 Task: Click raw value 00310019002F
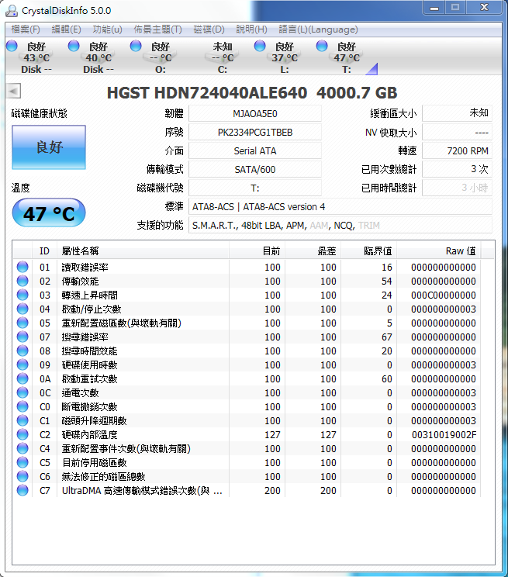tap(444, 435)
